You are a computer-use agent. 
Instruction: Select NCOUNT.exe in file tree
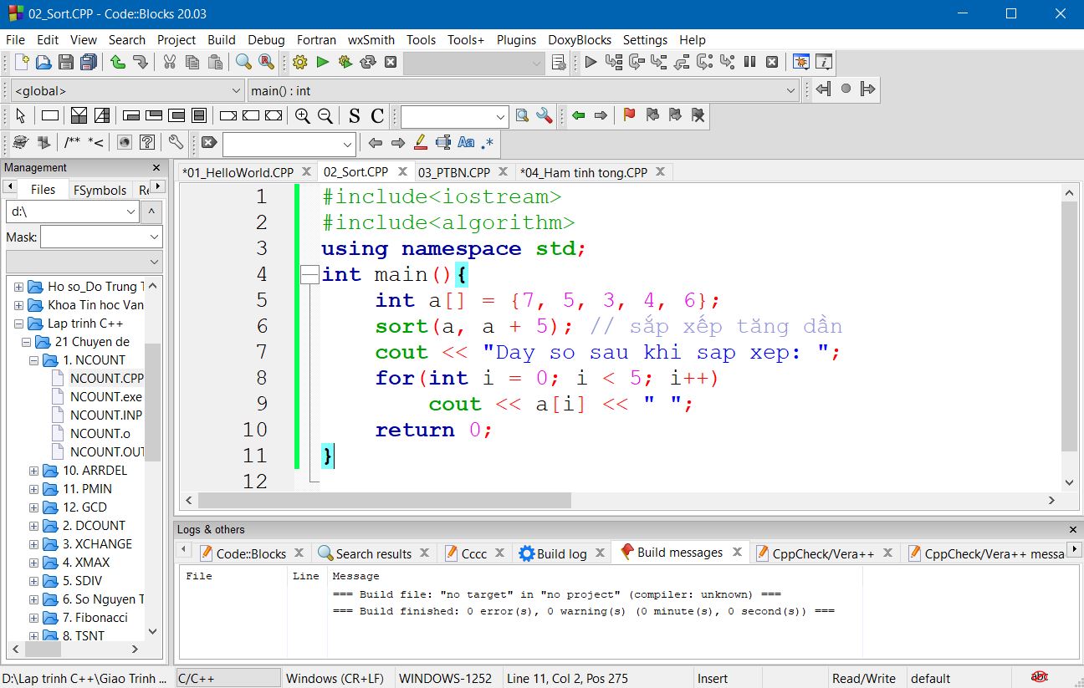(x=105, y=396)
